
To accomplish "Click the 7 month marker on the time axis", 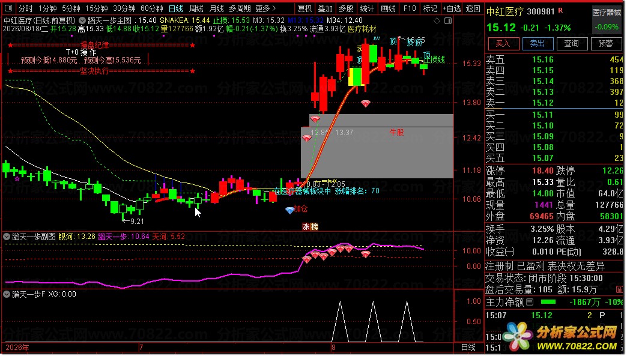I will [141, 348].
